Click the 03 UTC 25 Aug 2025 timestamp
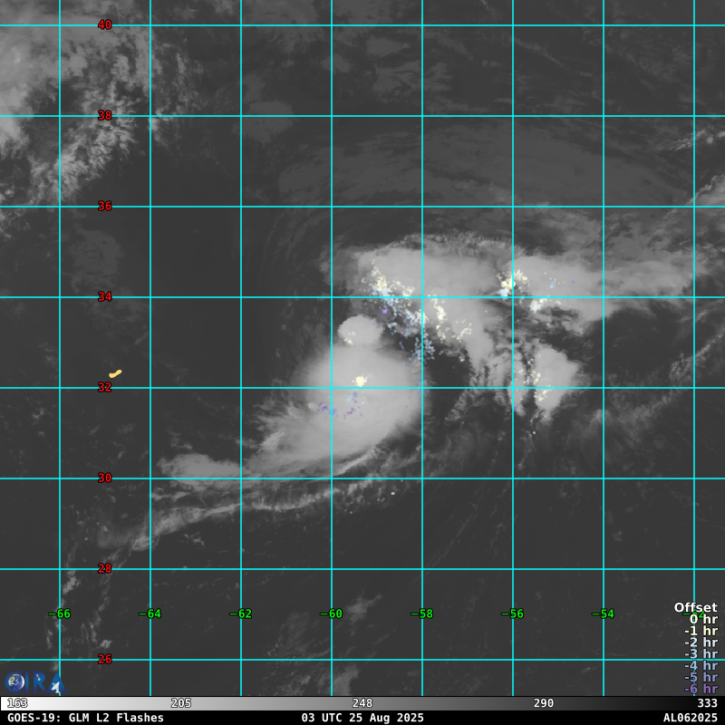The width and height of the screenshot is (725, 725). click(x=362, y=718)
